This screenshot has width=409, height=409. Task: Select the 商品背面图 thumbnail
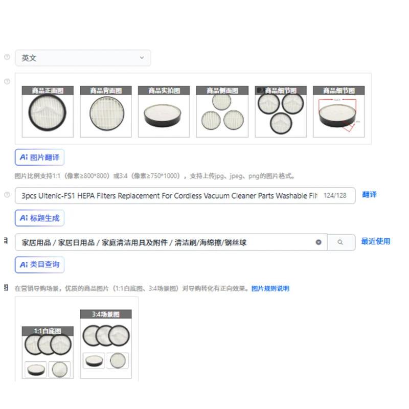coord(106,111)
